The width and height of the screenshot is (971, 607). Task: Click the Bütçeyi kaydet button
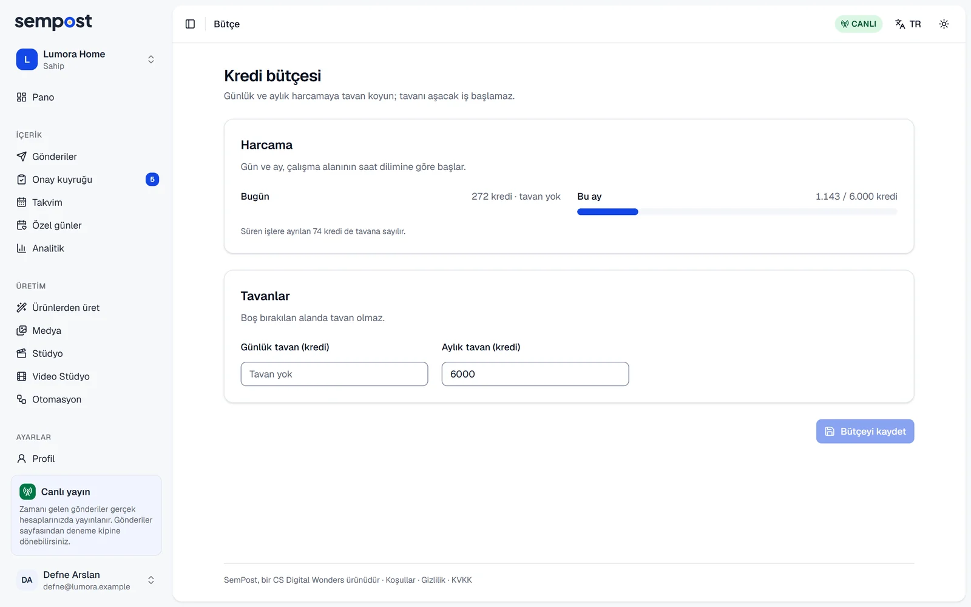865,432
